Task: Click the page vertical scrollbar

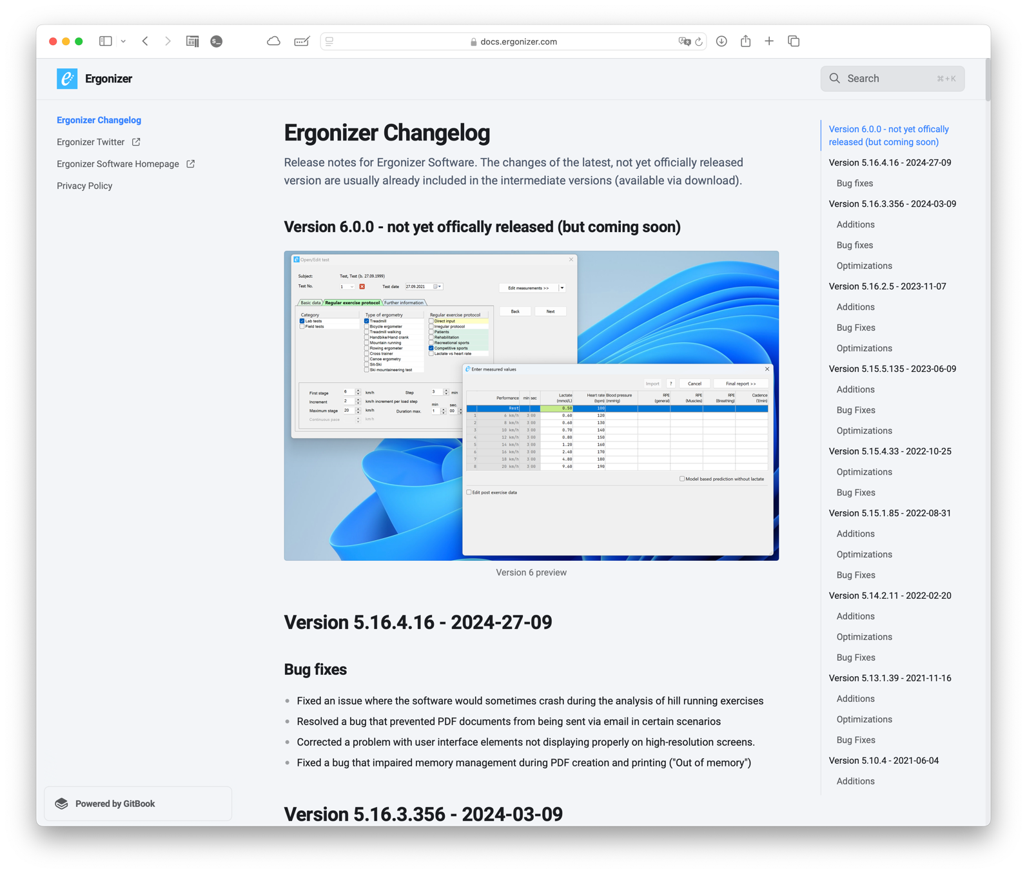Action: click(x=987, y=80)
